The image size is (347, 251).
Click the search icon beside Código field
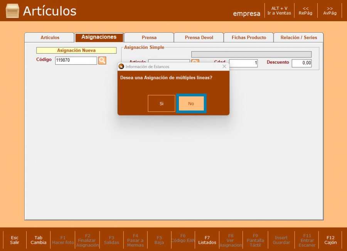pyautogui.click(x=102, y=61)
